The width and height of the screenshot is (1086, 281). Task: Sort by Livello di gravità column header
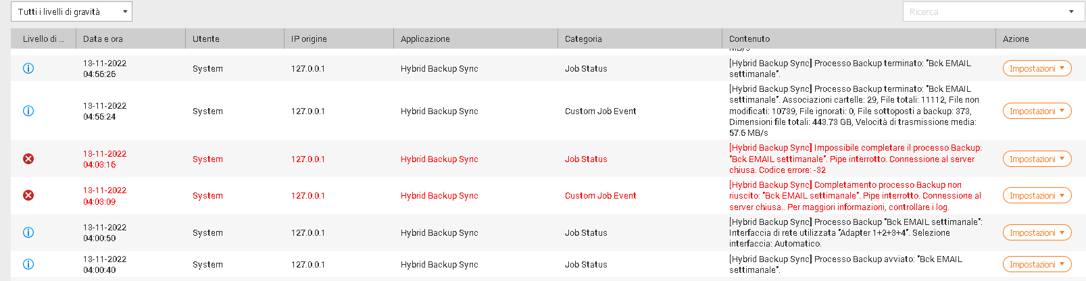[x=43, y=39]
